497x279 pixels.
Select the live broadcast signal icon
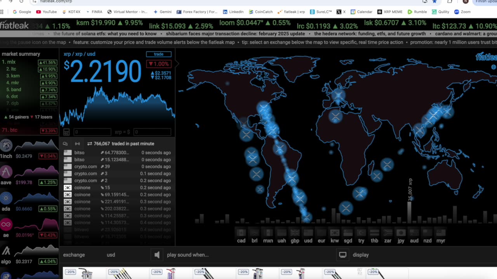[77, 144]
